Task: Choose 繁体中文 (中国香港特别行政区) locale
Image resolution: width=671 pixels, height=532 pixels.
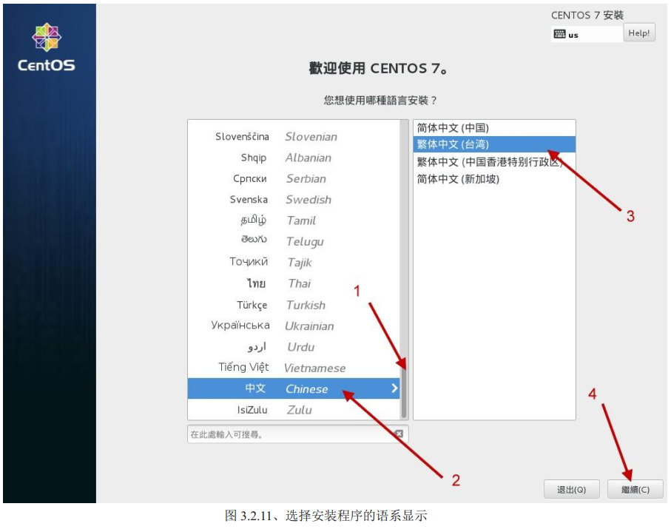Action: [x=494, y=162]
